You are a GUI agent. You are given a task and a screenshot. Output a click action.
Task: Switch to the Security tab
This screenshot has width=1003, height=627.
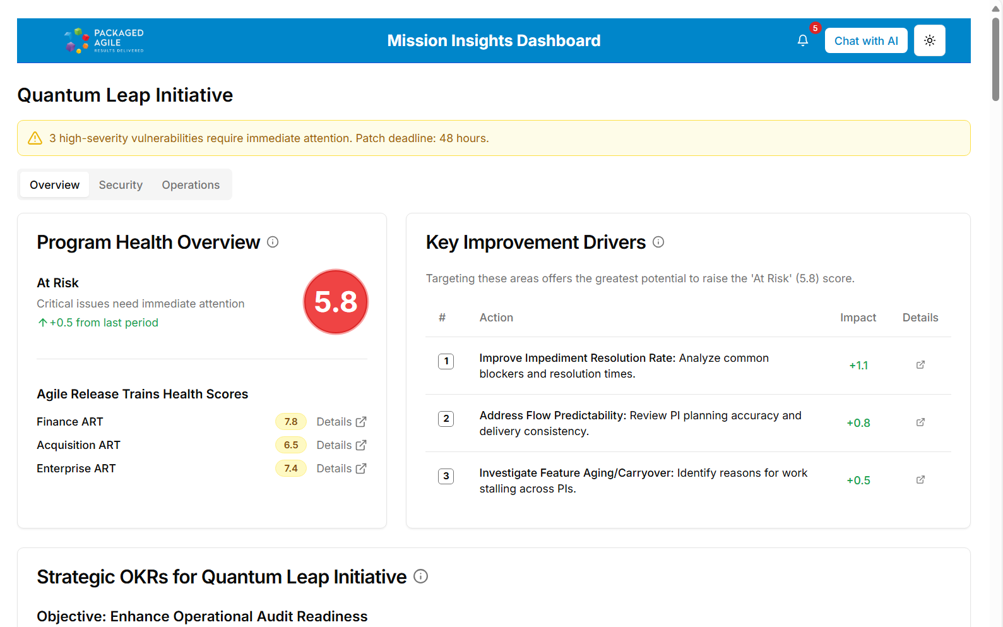click(x=121, y=185)
